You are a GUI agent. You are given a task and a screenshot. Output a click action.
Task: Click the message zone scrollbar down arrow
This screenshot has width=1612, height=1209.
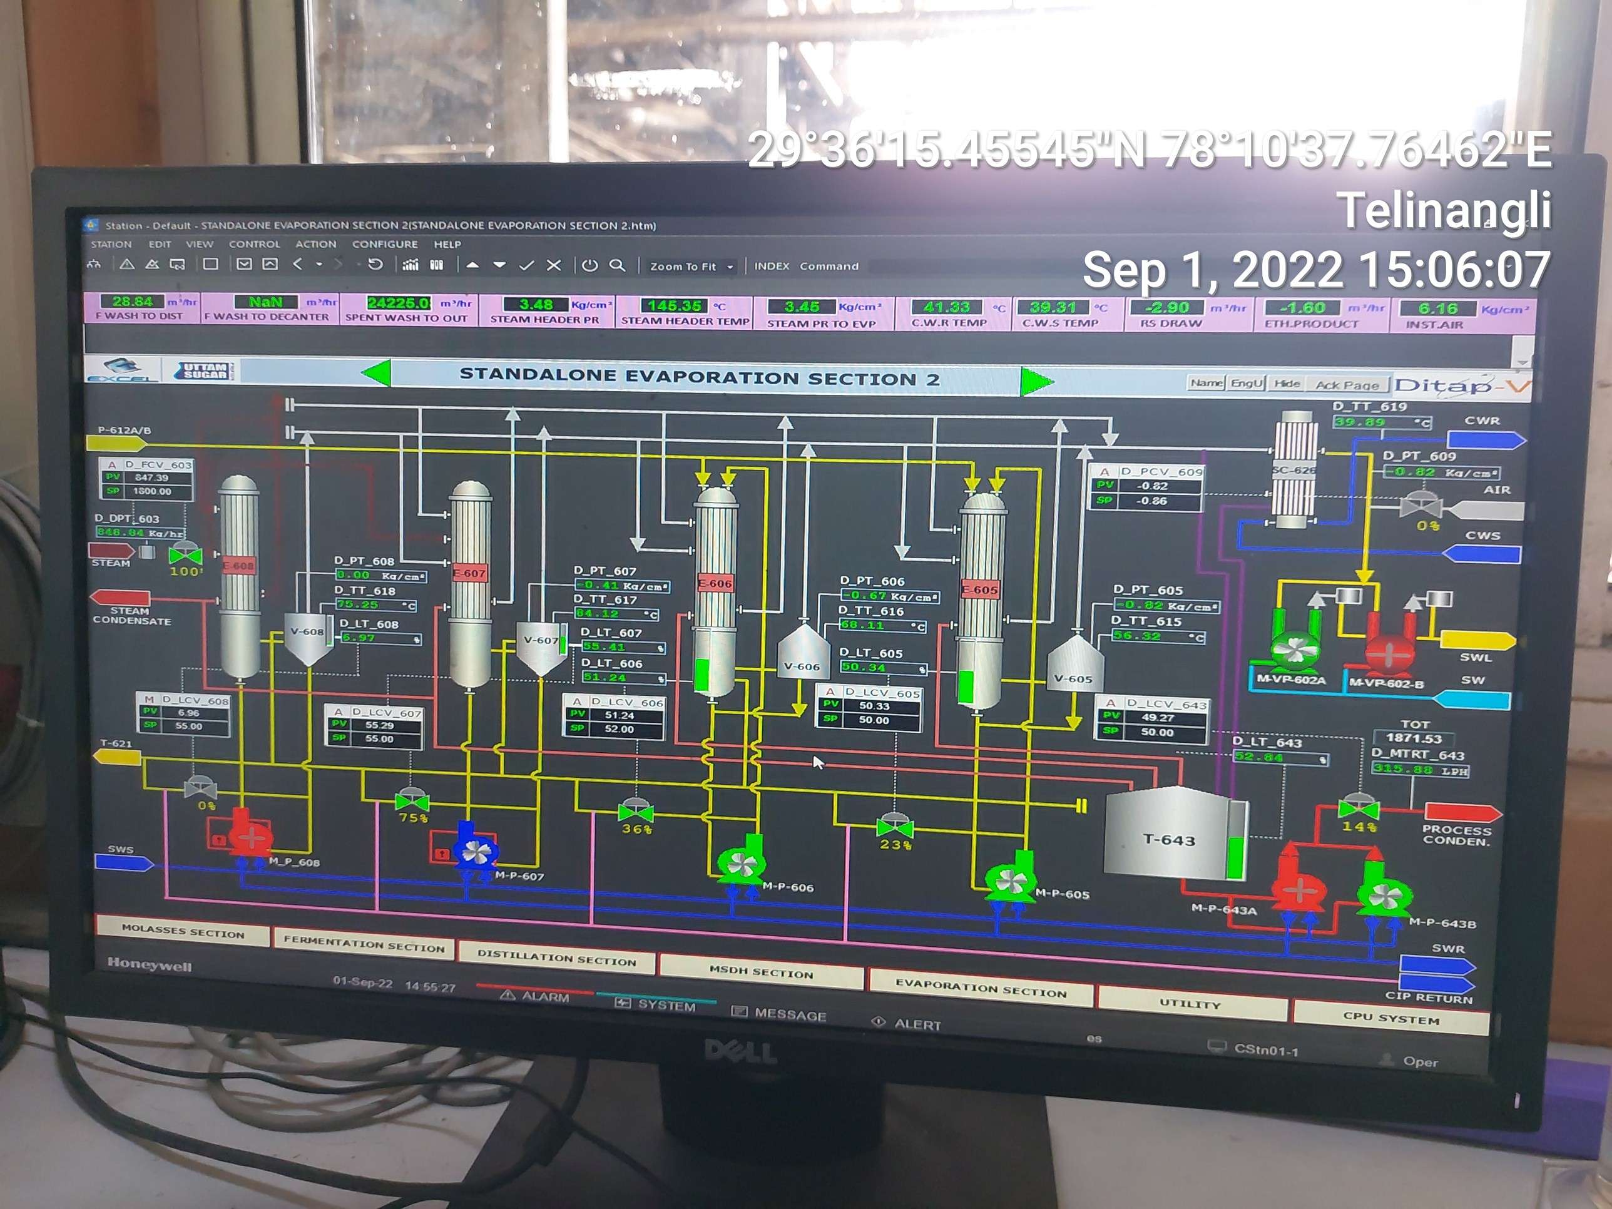point(1522,362)
